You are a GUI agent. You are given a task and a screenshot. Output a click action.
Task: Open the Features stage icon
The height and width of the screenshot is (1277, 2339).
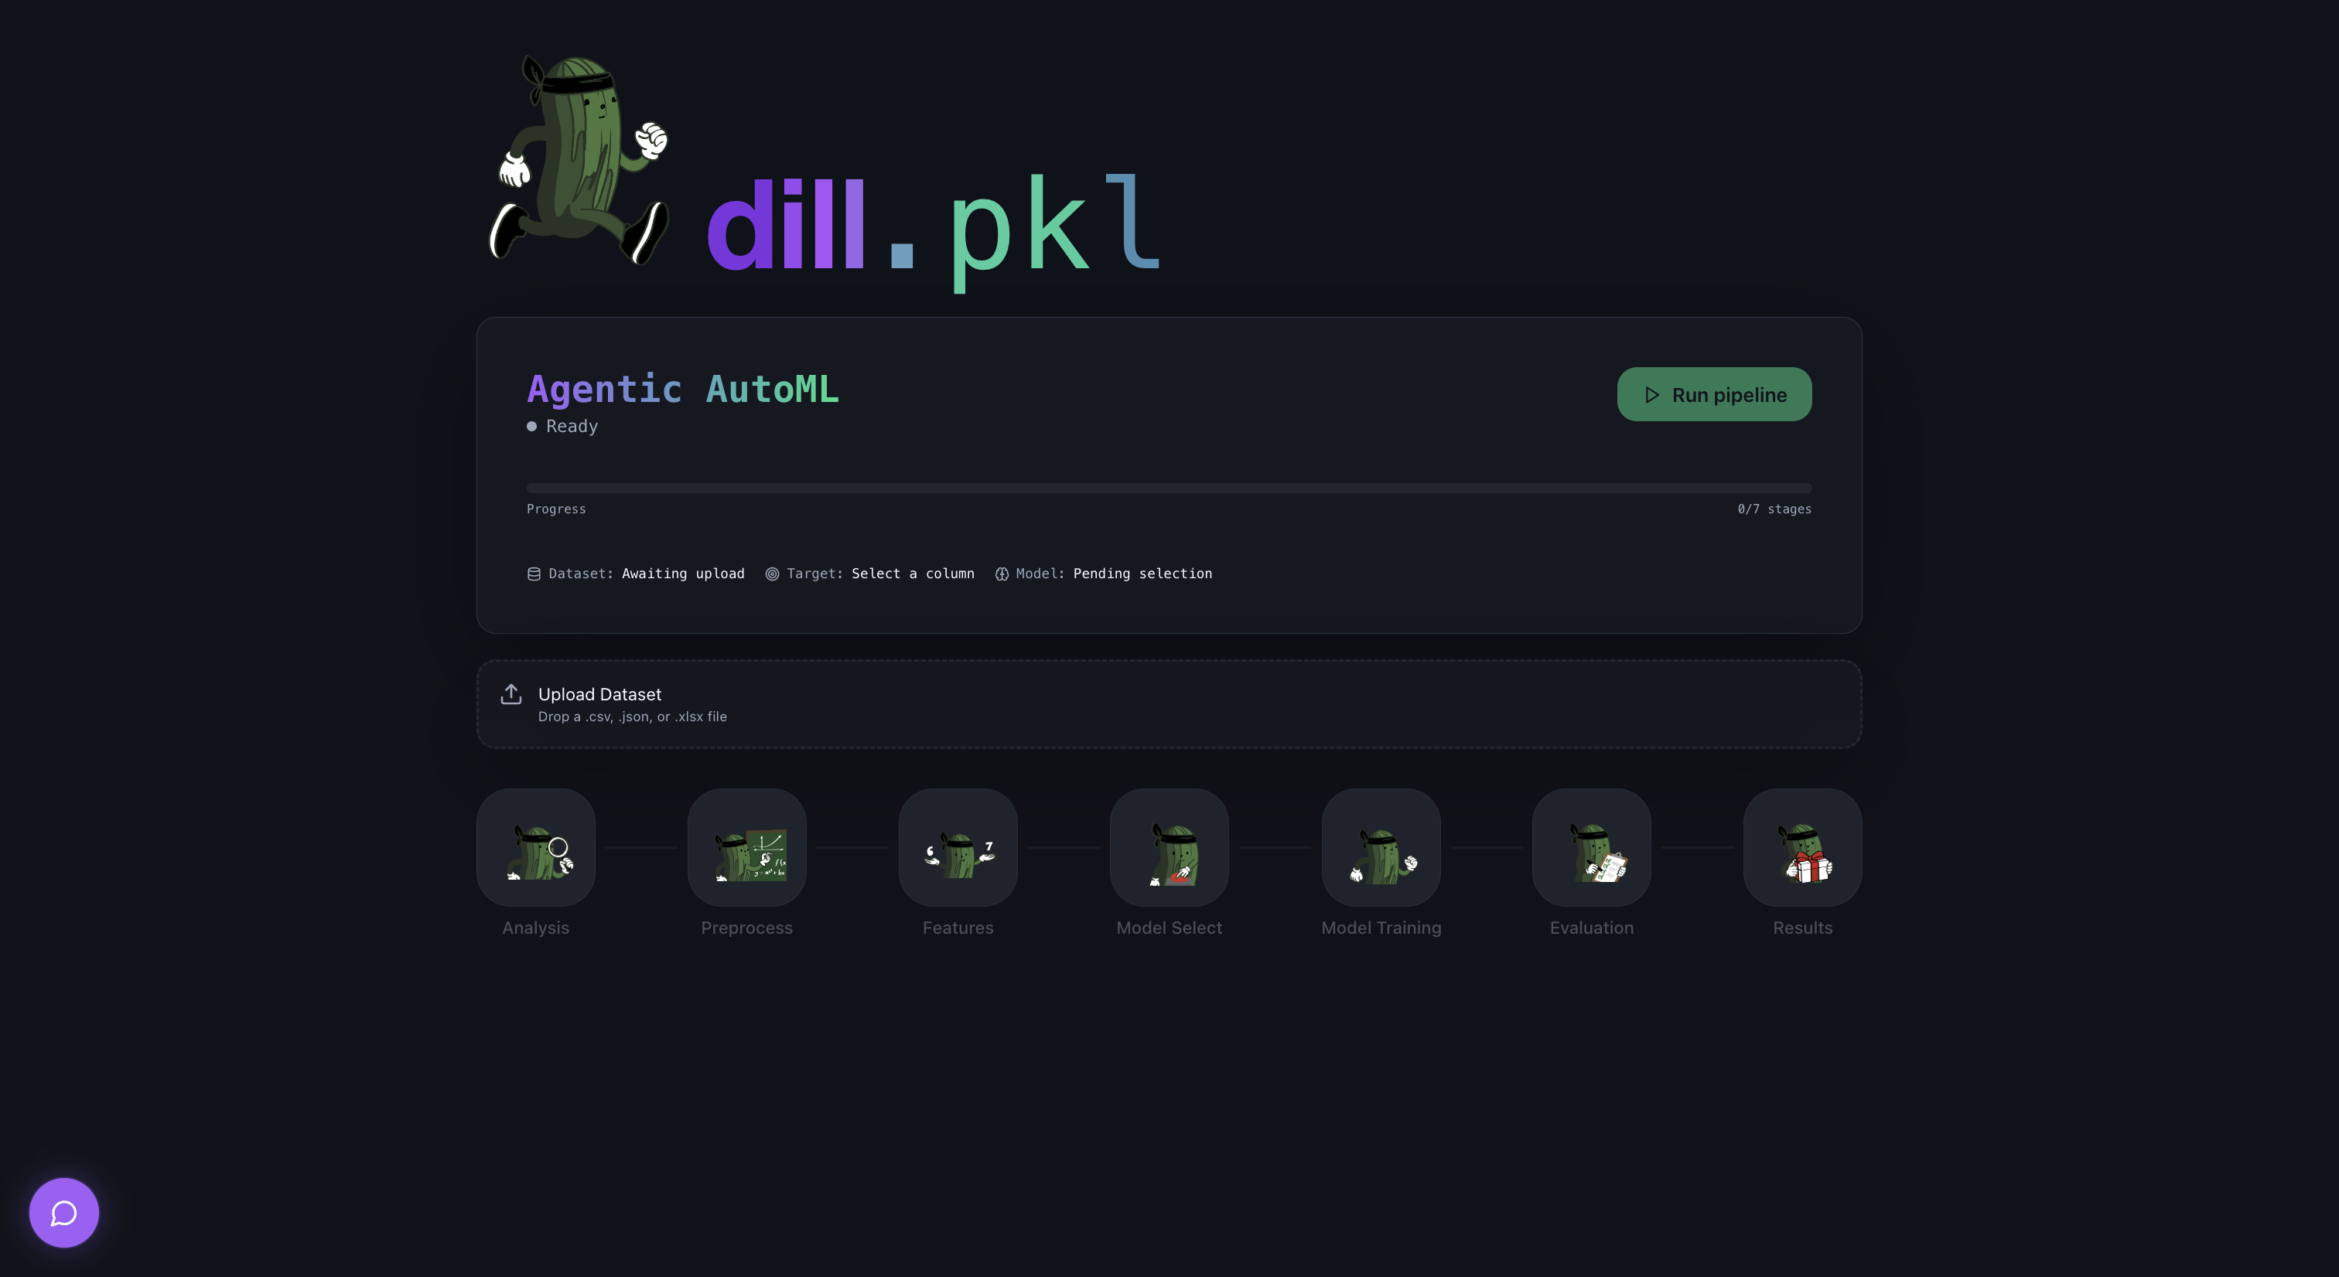click(x=958, y=848)
